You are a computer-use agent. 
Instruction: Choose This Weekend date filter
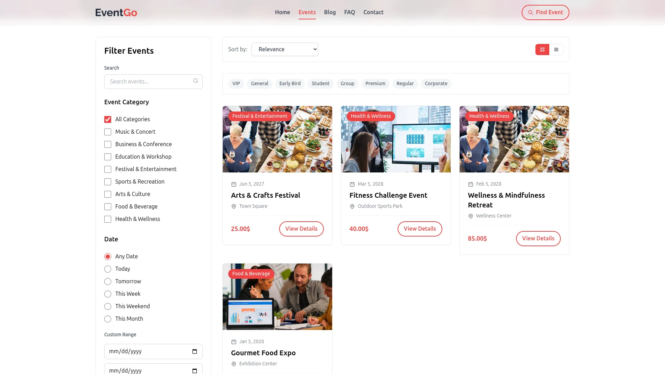pyautogui.click(x=108, y=306)
